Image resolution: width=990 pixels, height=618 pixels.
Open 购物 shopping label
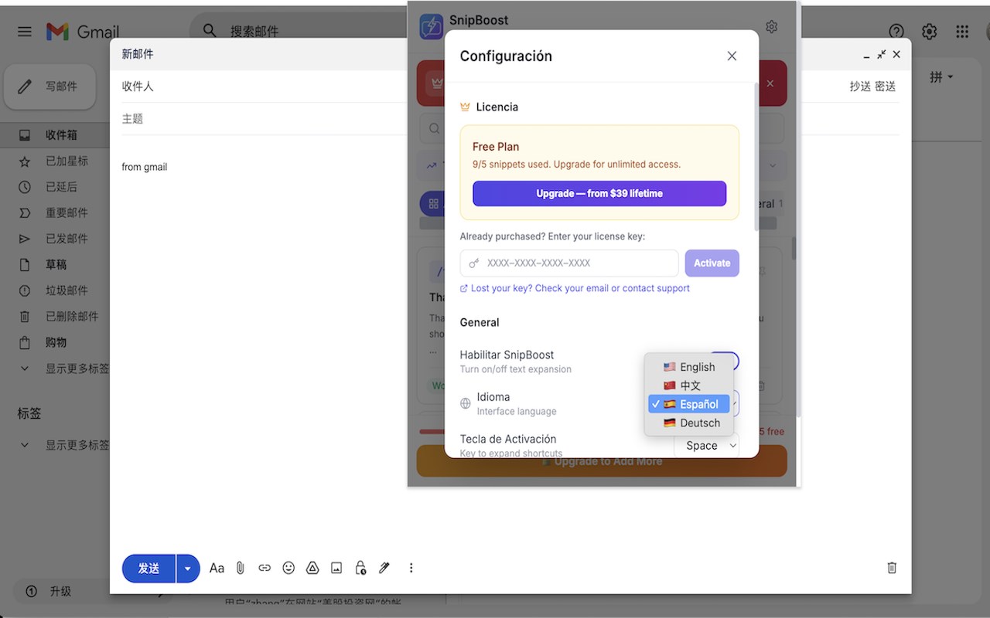pos(55,342)
